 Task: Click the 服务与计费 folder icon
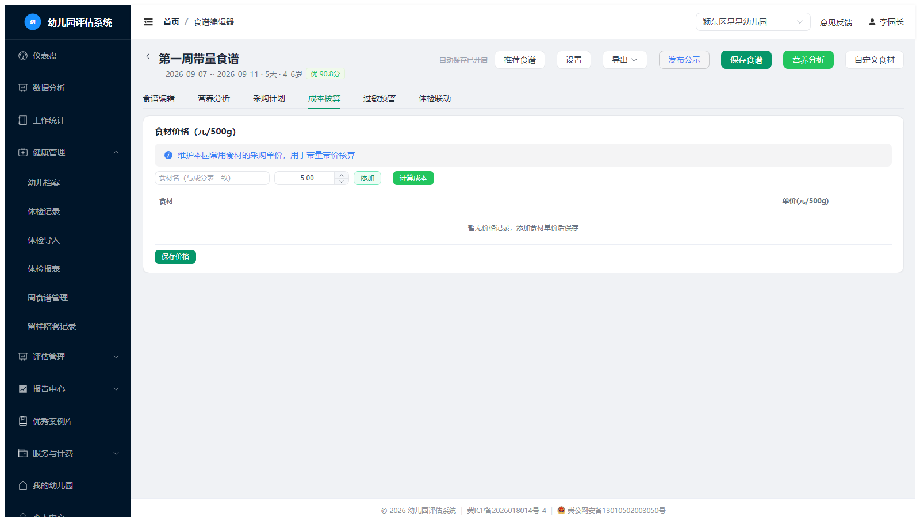pyautogui.click(x=23, y=453)
